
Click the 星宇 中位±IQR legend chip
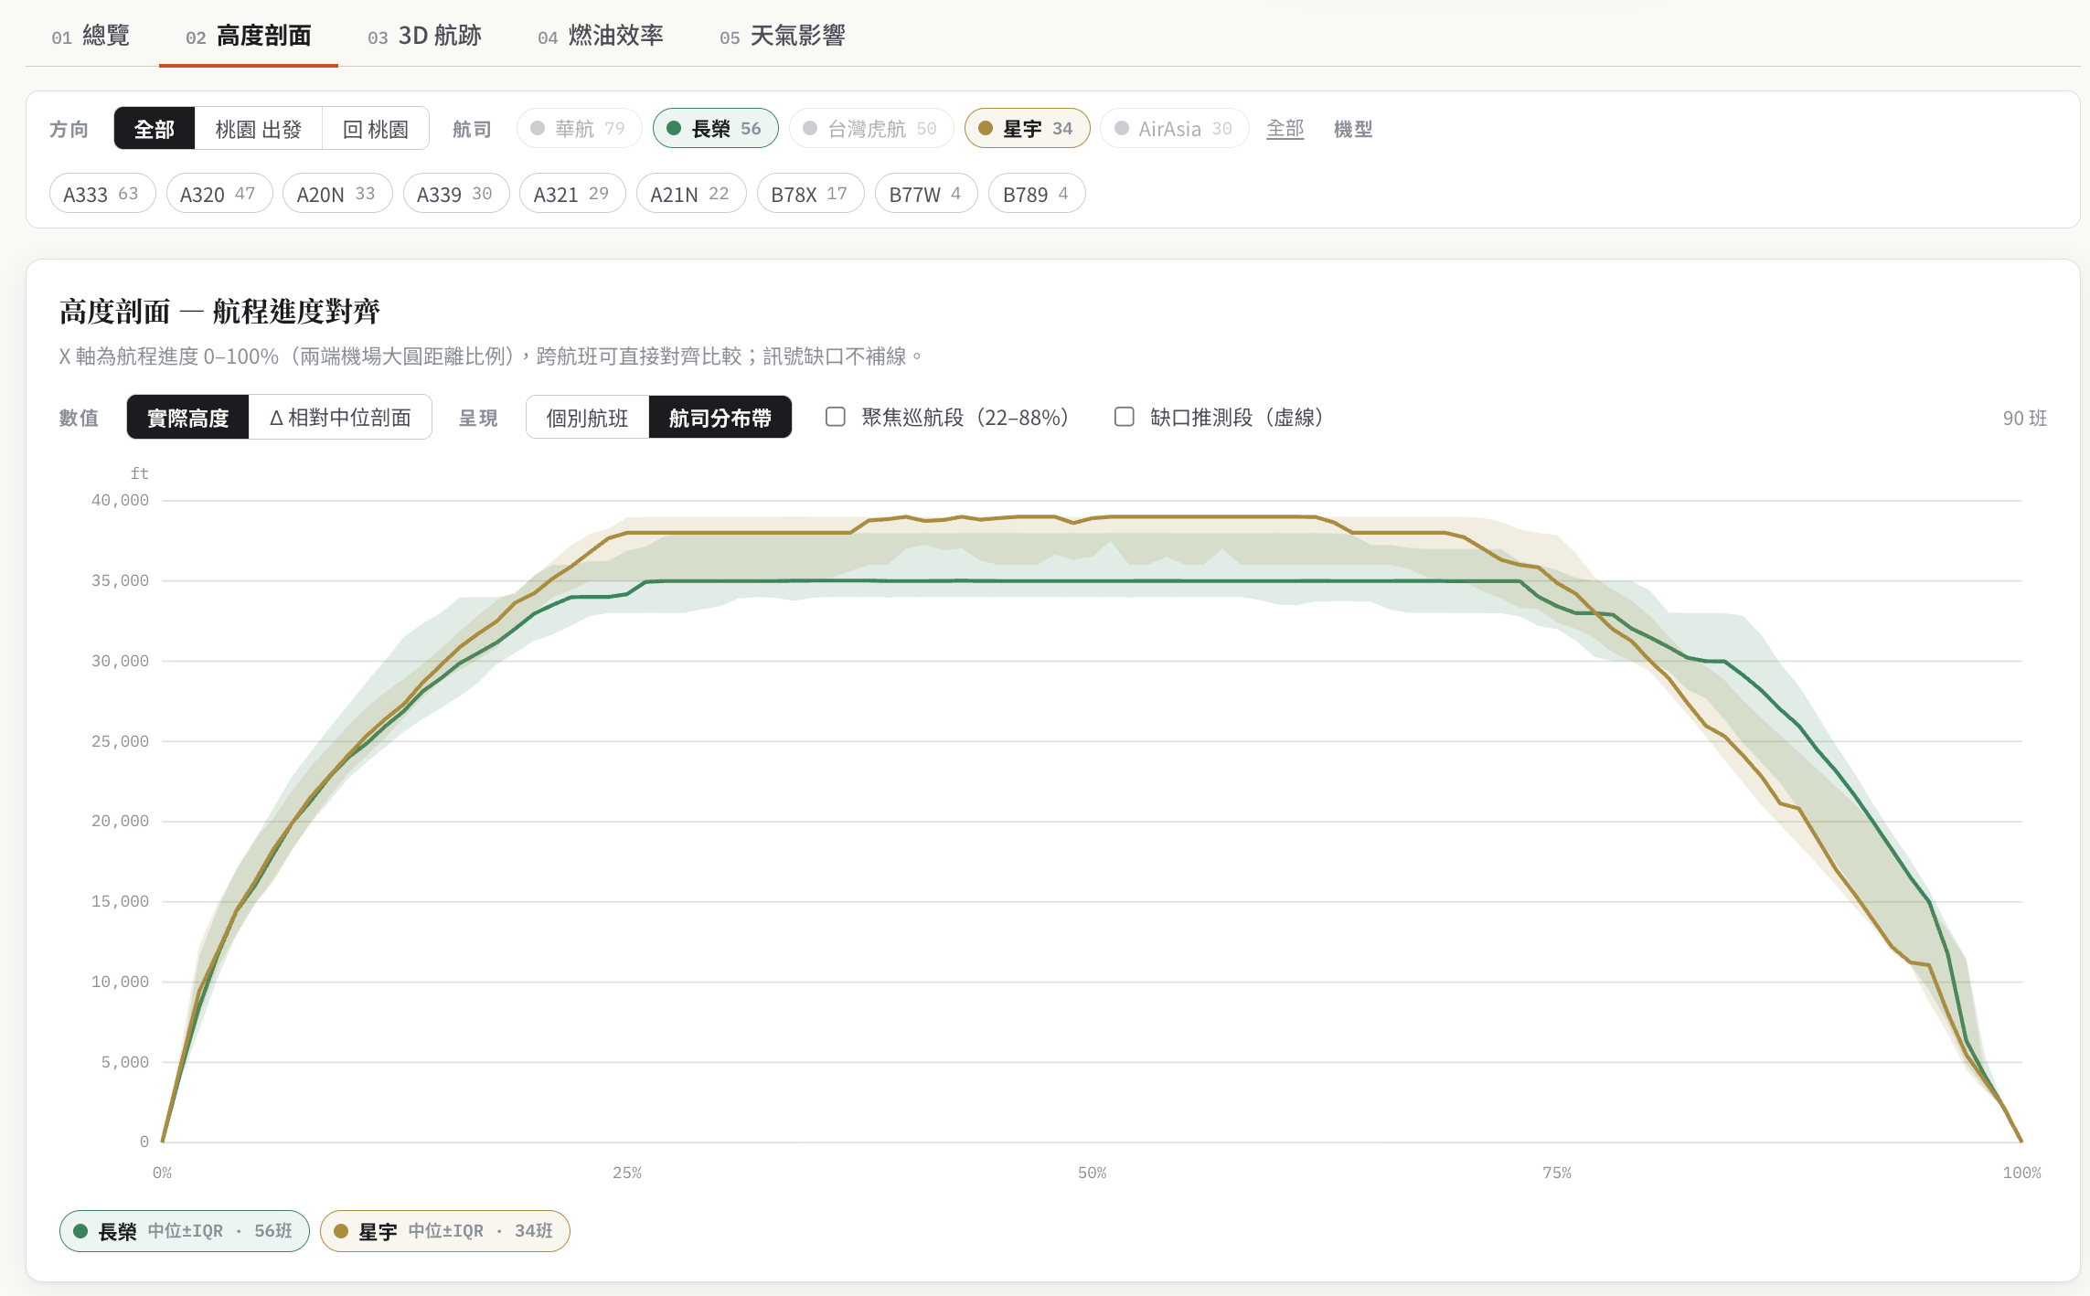point(445,1231)
